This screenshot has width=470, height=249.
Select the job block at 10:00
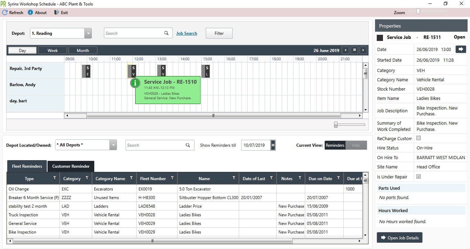86,71
